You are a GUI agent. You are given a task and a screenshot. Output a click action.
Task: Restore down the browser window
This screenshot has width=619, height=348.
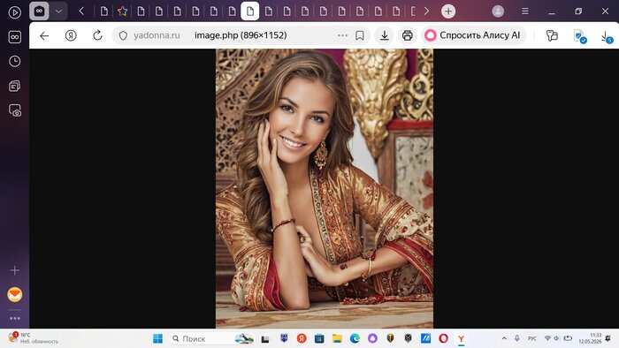tap(578, 11)
